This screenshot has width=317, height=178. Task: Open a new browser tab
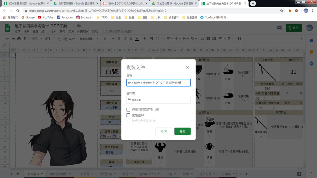coord(253,3)
